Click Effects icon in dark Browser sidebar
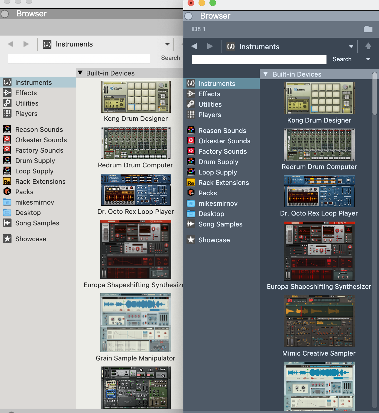Image resolution: width=379 pixels, height=413 pixels. [191, 94]
